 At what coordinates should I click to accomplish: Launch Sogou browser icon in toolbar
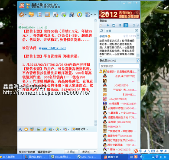coord(79,15)
